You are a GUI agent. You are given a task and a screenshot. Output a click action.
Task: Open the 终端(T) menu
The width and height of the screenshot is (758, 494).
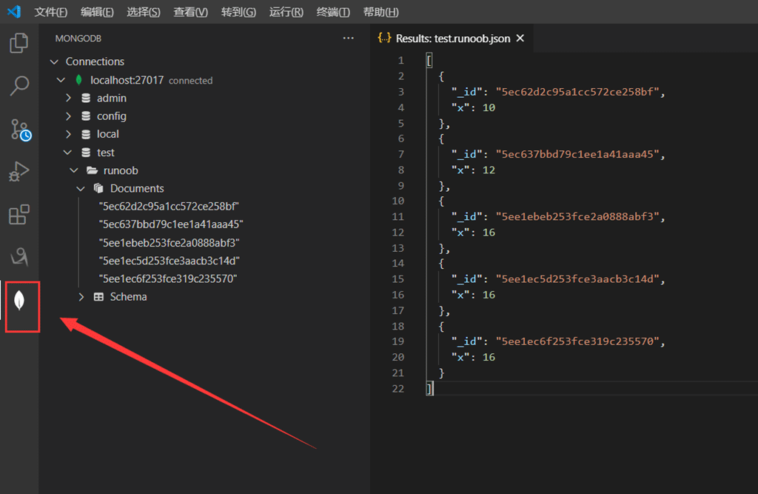[333, 12]
